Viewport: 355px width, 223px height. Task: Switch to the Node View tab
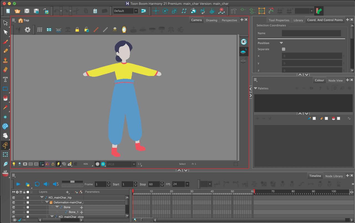[x=335, y=80]
